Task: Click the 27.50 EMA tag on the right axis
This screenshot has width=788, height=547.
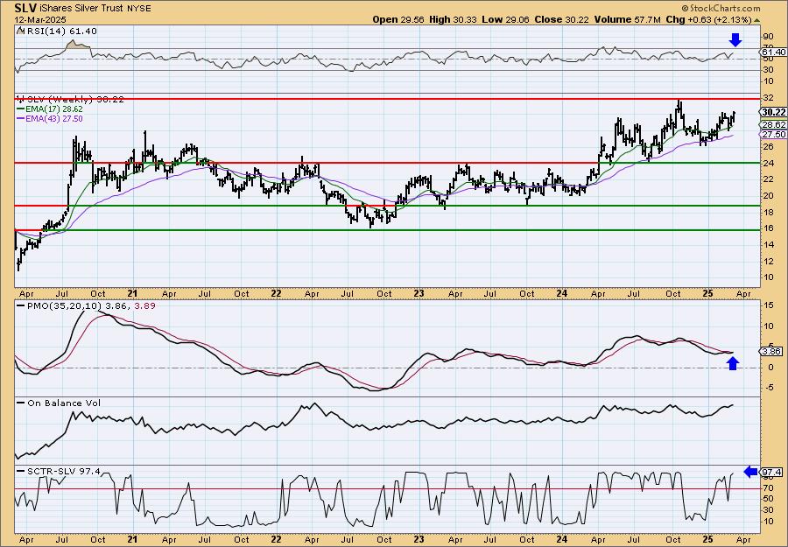Action: coord(774,135)
